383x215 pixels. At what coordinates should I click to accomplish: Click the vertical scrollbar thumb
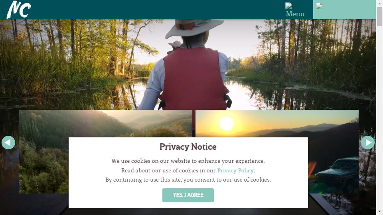pyautogui.click(x=379, y=16)
